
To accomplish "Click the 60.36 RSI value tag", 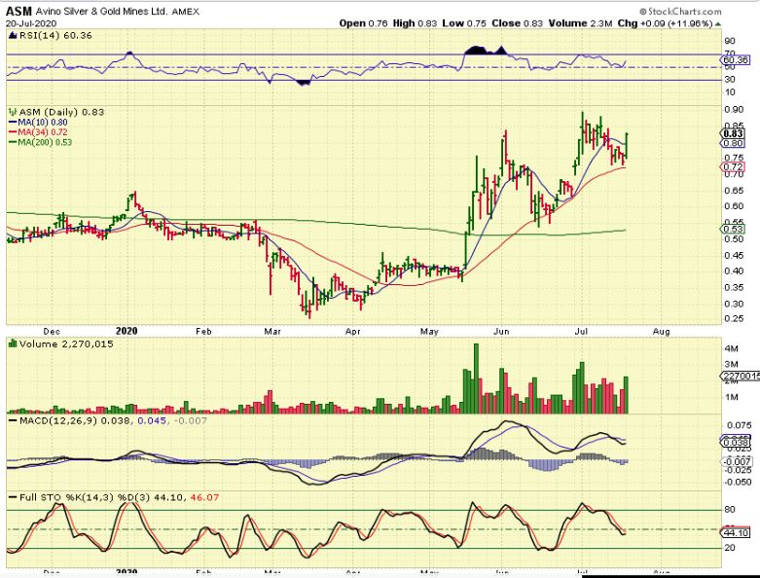I will click(x=737, y=61).
